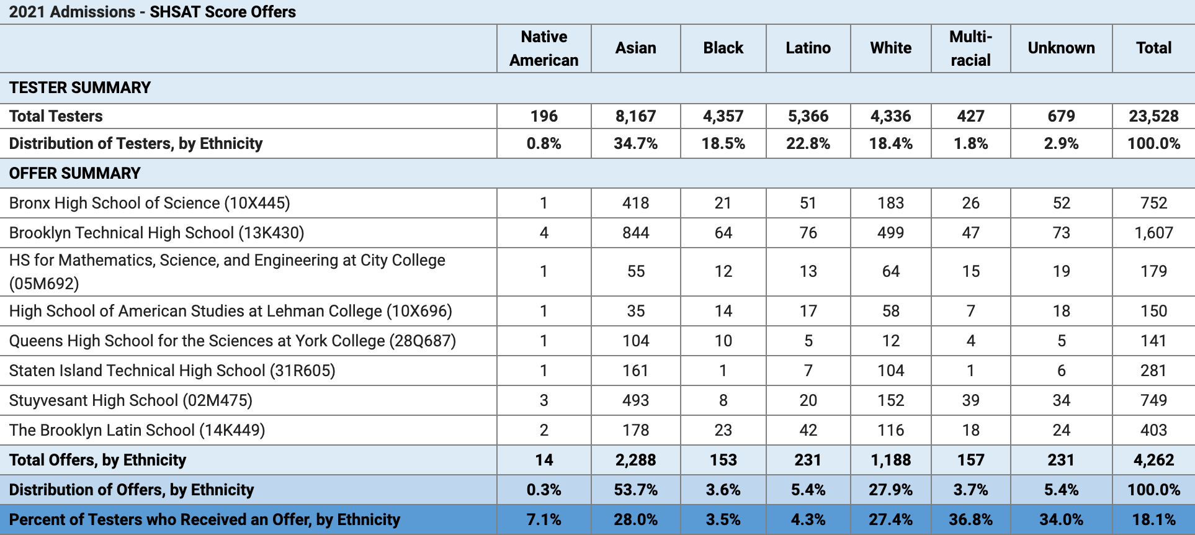Select the overall total offers cell 4,262

pyautogui.click(x=1153, y=460)
